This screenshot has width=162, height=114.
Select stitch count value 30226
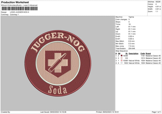[x=158, y=2]
